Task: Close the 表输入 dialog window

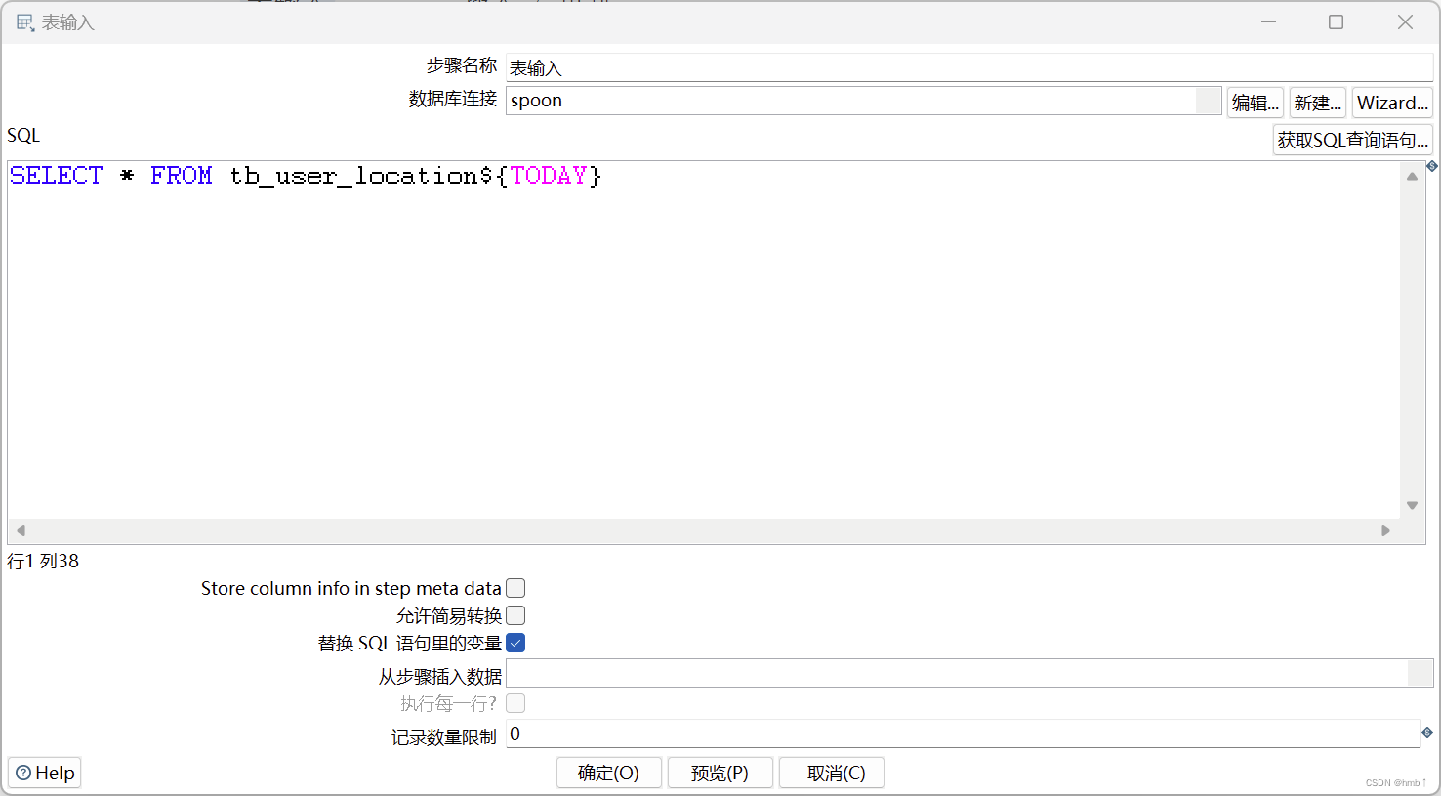Action: (1405, 21)
